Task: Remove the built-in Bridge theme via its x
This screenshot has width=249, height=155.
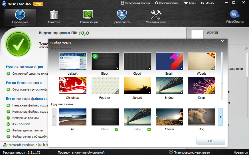Action: [182, 93]
